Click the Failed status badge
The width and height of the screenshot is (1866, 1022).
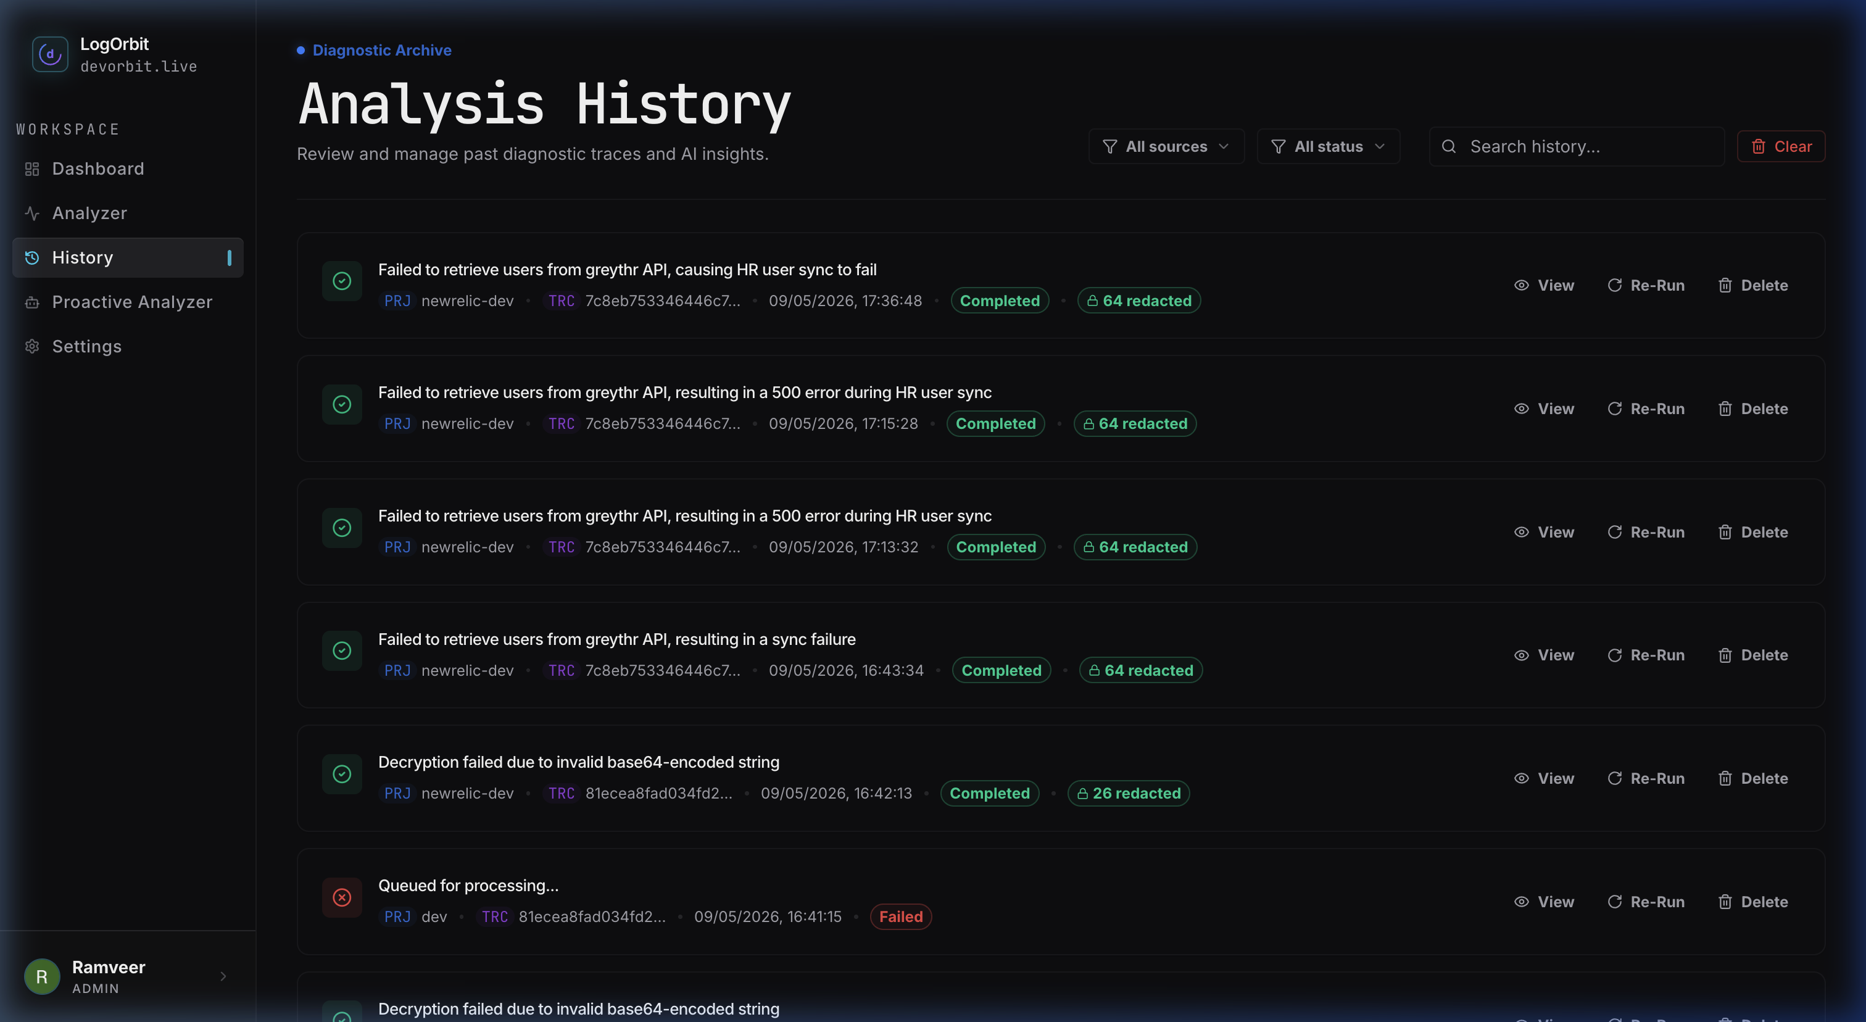coord(900,916)
